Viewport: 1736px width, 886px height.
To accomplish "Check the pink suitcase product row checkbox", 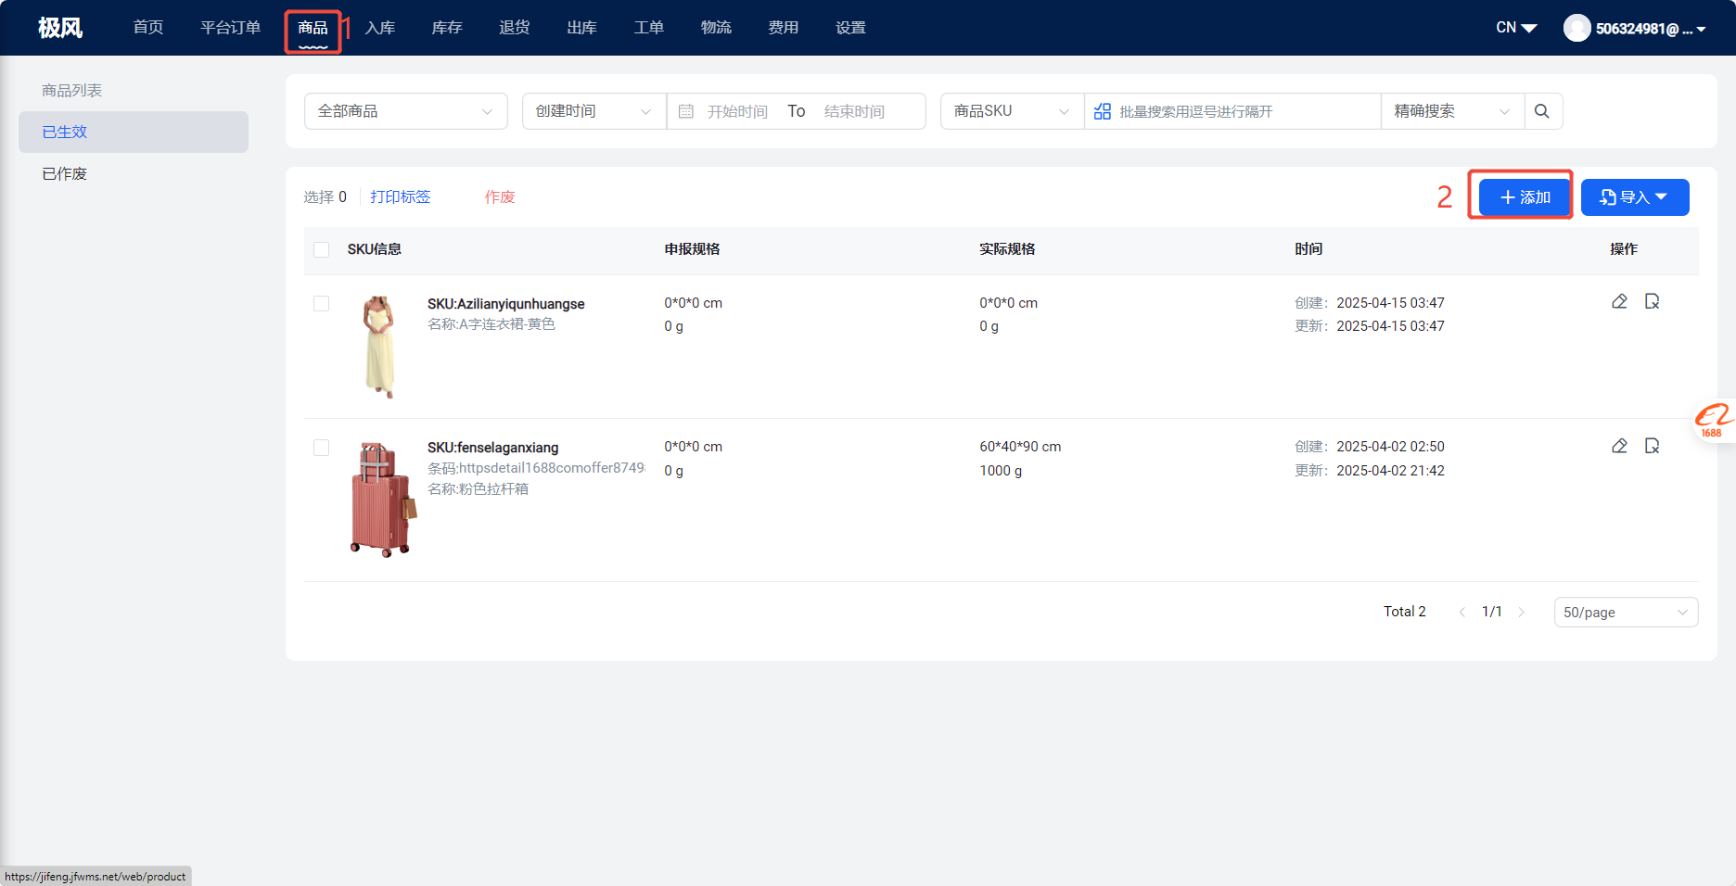I will (322, 448).
